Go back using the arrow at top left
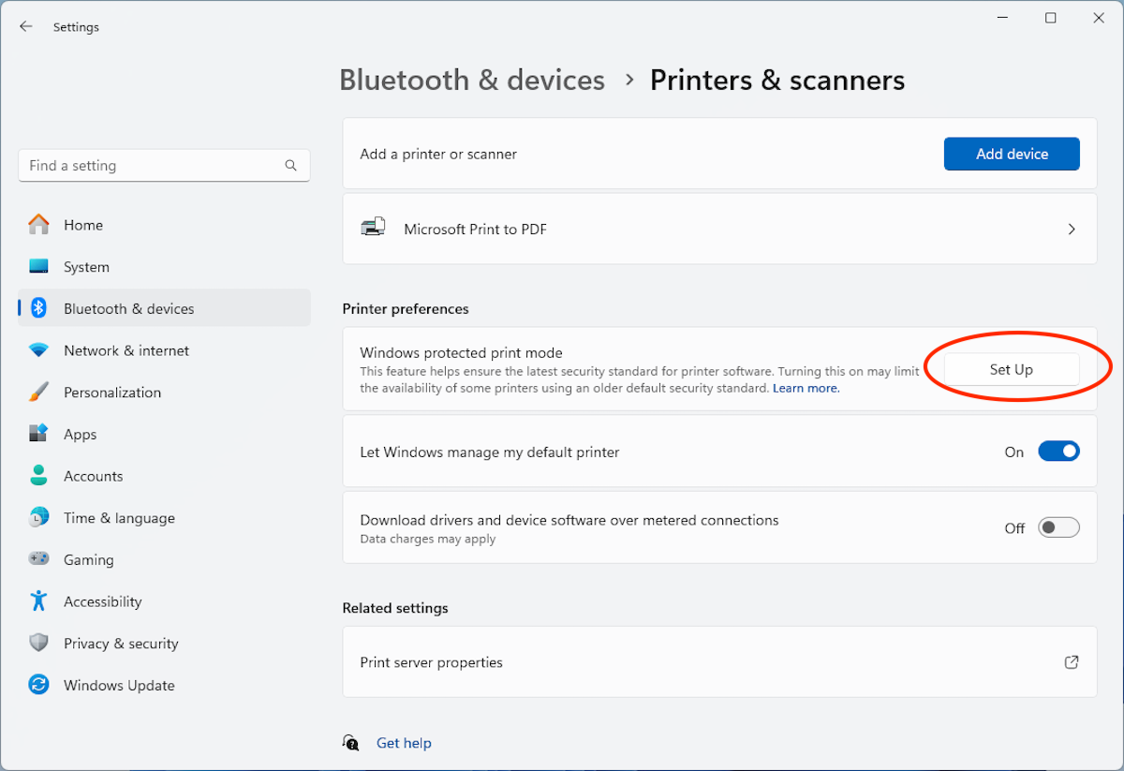 (26, 26)
